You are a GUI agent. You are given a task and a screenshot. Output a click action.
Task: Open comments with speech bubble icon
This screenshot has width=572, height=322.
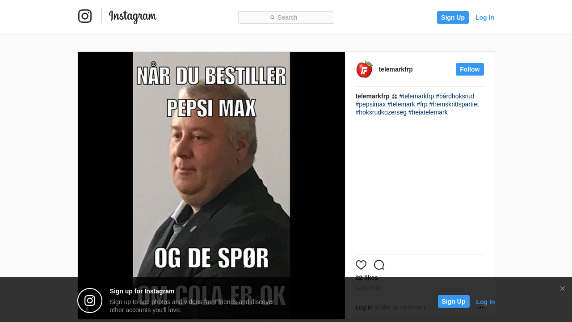point(379,265)
